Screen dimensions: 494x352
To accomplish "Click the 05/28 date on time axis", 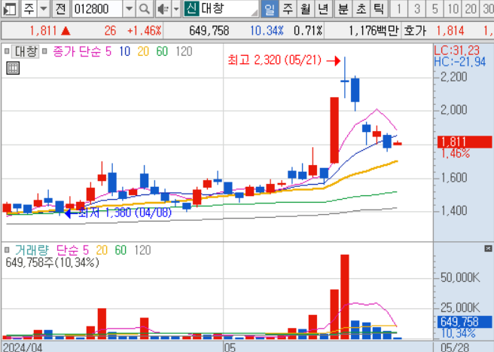I will (455, 347).
